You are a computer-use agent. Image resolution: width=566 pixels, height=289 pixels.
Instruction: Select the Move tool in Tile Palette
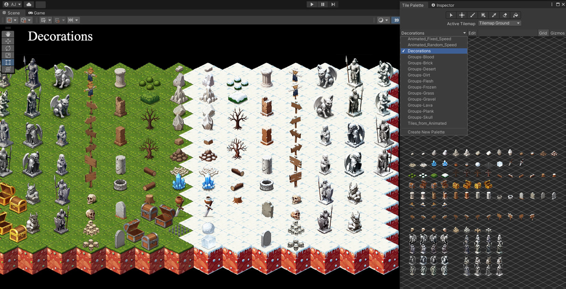click(461, 15)
